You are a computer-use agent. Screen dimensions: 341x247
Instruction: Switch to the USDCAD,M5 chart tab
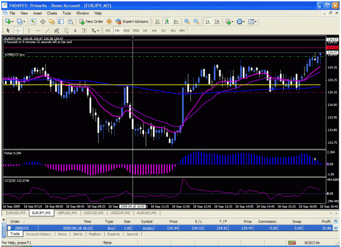tap(93, 213)
